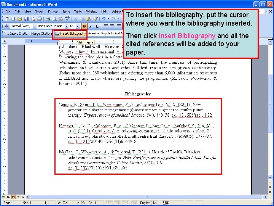This screenshot has height=206, width=274.
Task: Open the Style dropdown arrow
Action: [x=34, y=26]
